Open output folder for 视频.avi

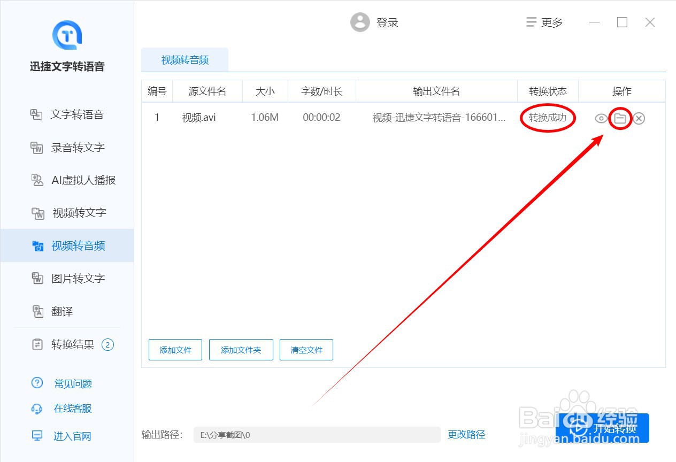tap(620, 118)
